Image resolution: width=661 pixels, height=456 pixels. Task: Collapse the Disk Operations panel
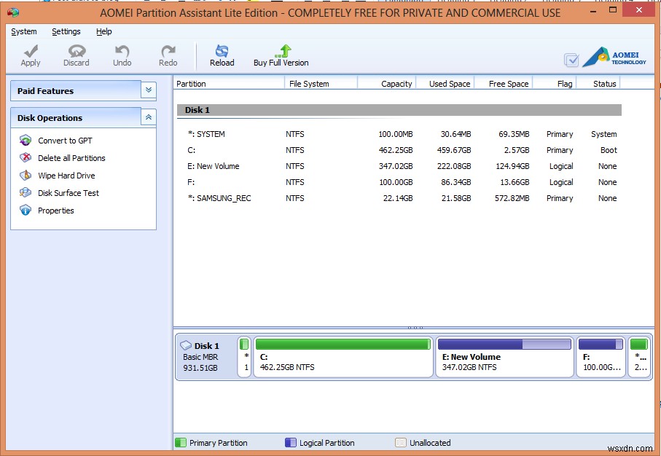149,117
